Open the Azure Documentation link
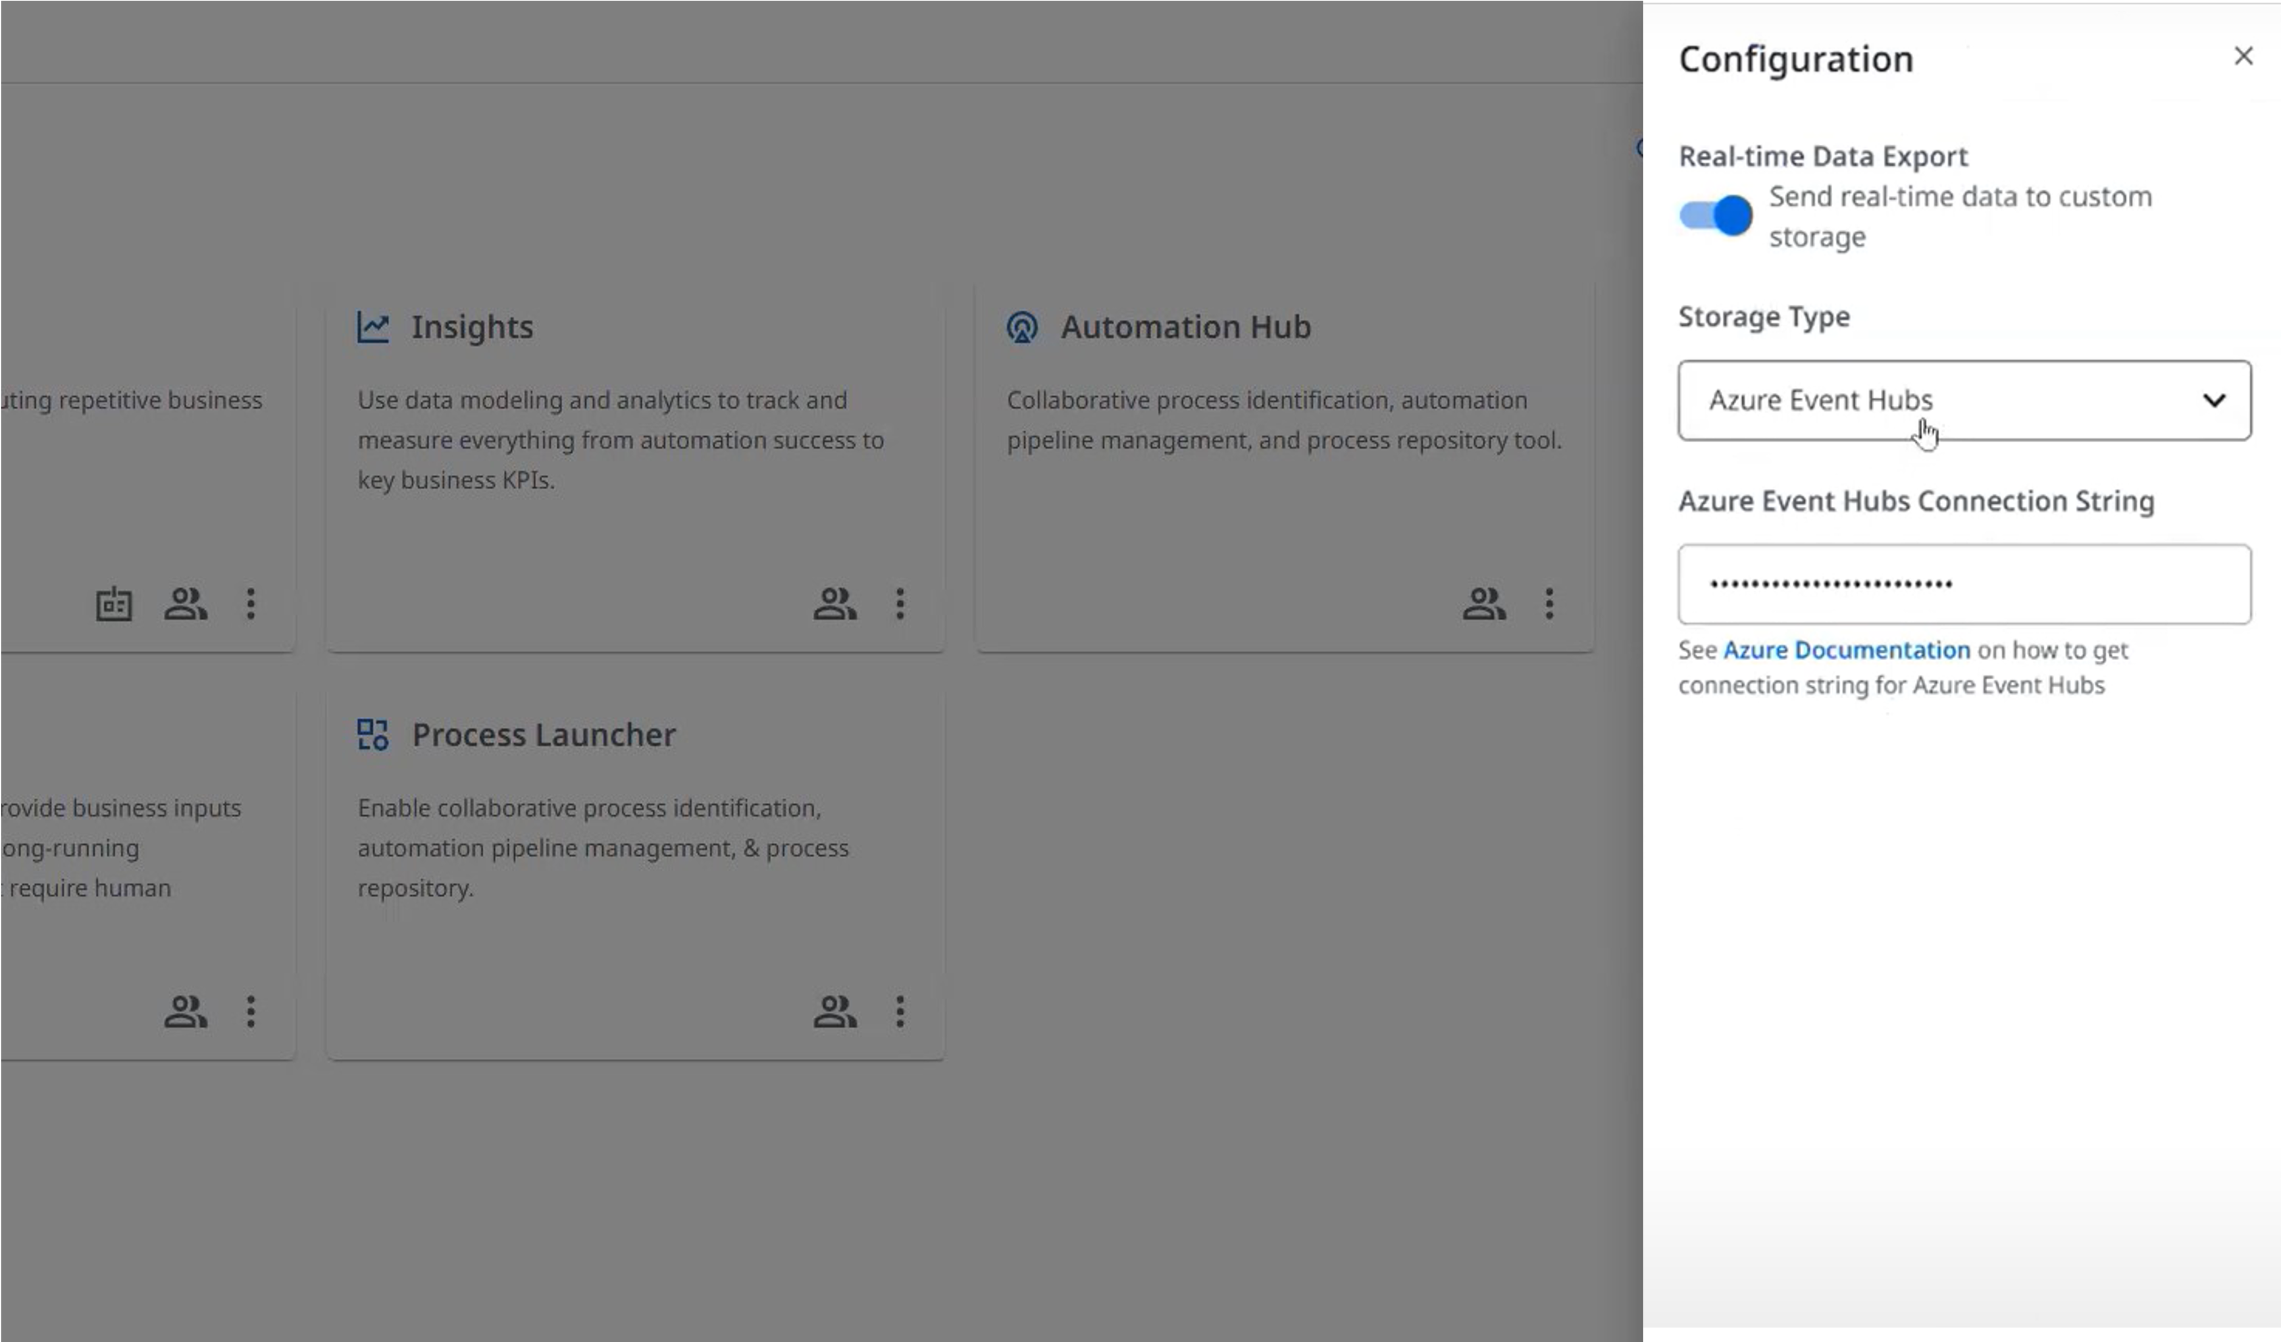Image resolution: width=2283 pixels, height=1342 pixels. [1846, 650]
